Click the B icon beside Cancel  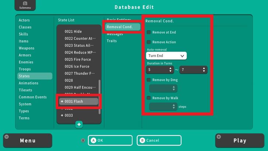pyautogui.click(x=142, y=140)
